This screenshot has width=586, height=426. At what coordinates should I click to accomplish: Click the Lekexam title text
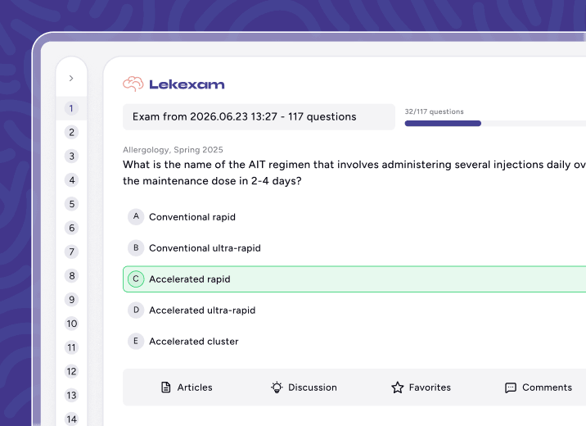click(x=187, y=84)
